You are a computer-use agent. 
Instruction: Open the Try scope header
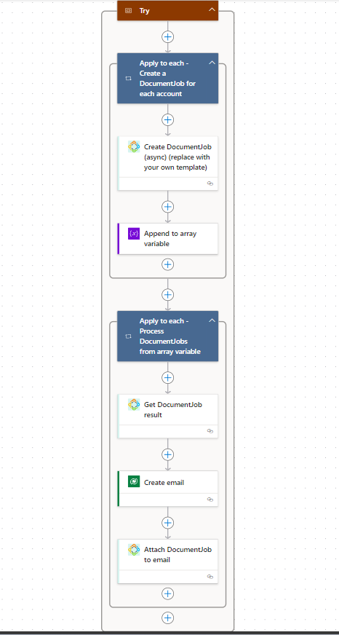click(167, 10)
